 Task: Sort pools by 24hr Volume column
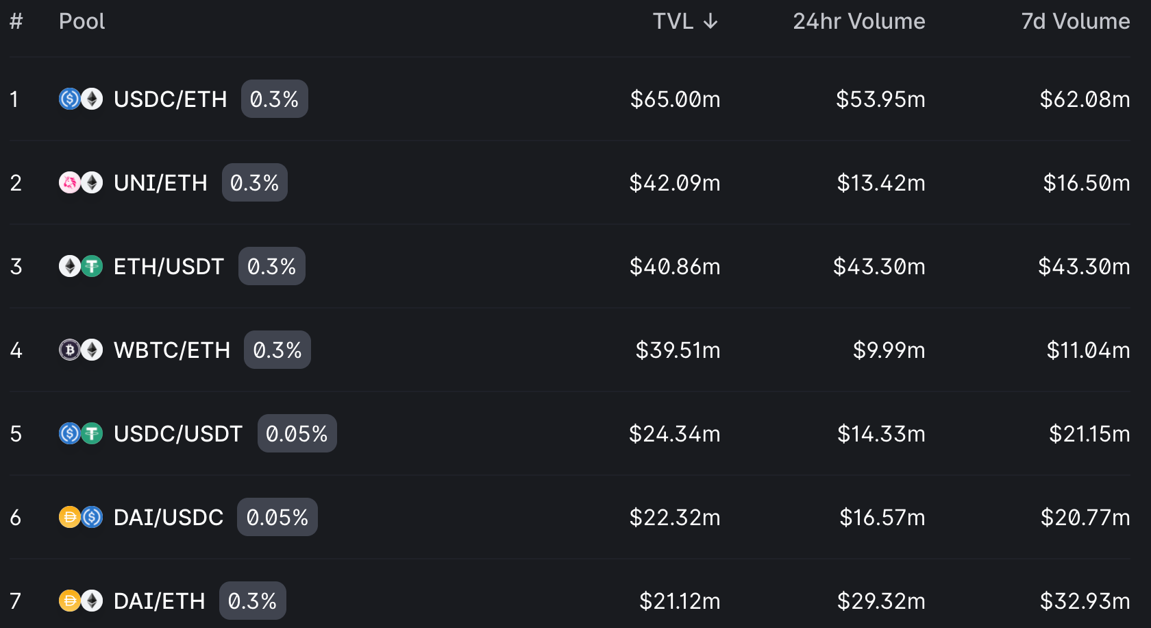tap(858, 22)
